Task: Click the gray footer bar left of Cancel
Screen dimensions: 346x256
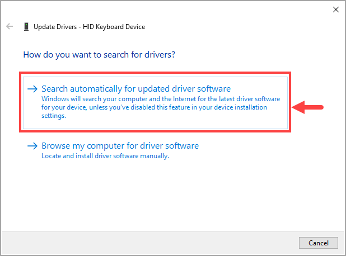Action: [x=150, y=243]
